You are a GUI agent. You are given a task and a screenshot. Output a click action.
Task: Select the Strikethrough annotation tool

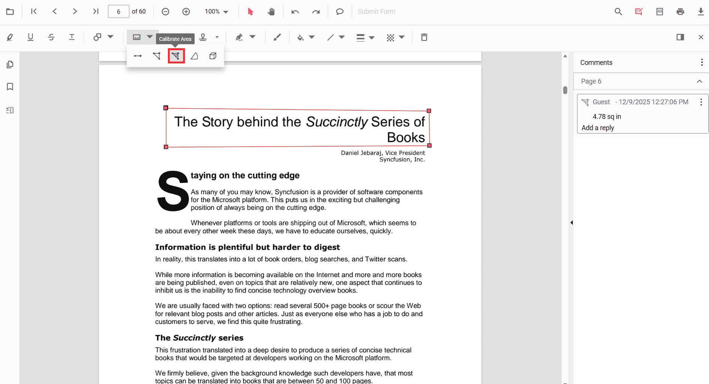51,37
